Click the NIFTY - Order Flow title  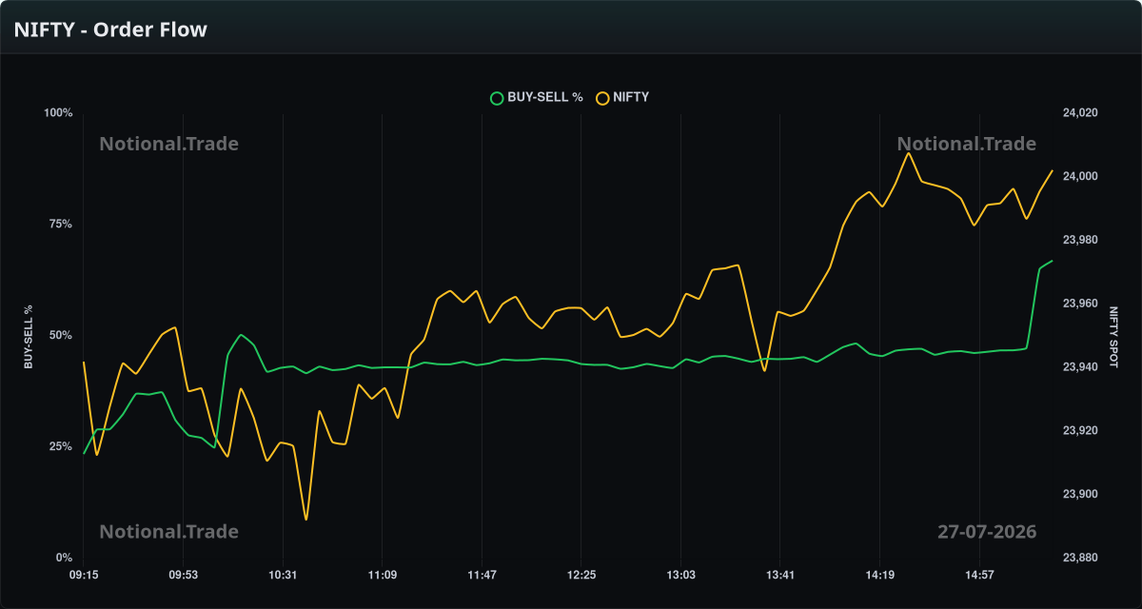pos(110,29)
